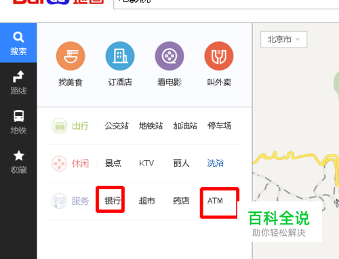Select the 景点 attractions link

[113, 163]
